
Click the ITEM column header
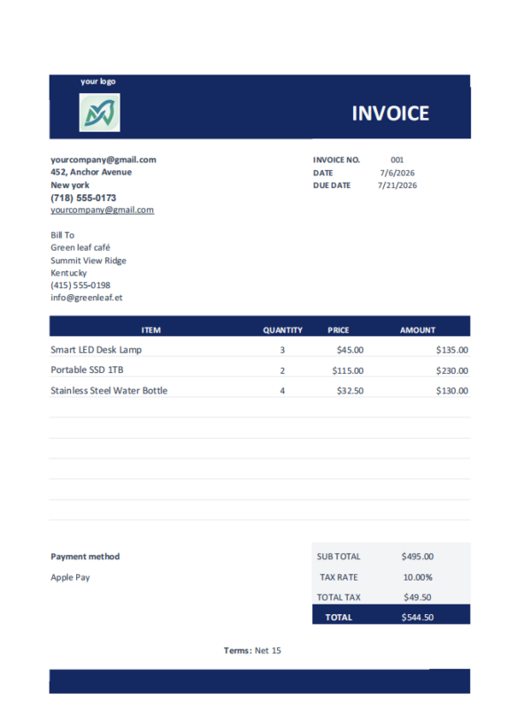pyautogui.click(x=150, y=330)
